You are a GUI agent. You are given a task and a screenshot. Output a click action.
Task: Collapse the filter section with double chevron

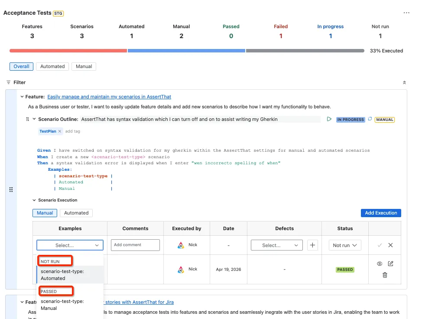tap(404, 83)
